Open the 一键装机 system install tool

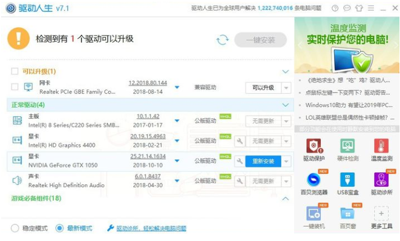314,216
